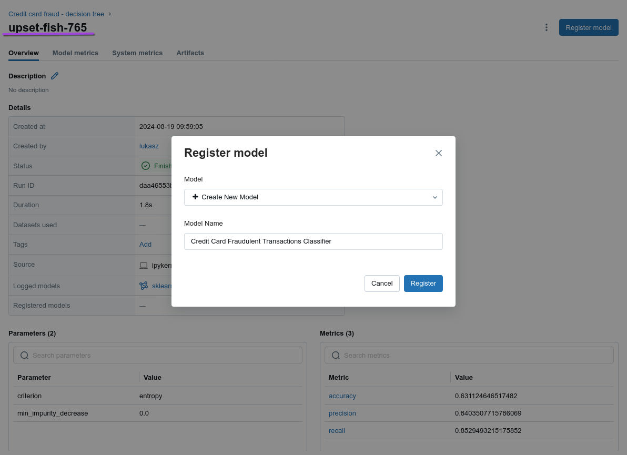Click the 0.8403507715786069 precision value
Viewport: 627px width, 455px height.
coord(488,413)
